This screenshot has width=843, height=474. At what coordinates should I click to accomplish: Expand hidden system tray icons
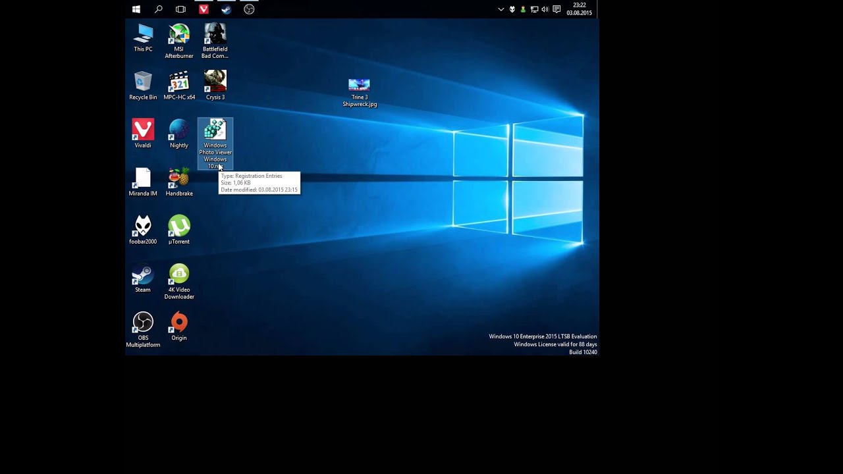coord(501,9)
